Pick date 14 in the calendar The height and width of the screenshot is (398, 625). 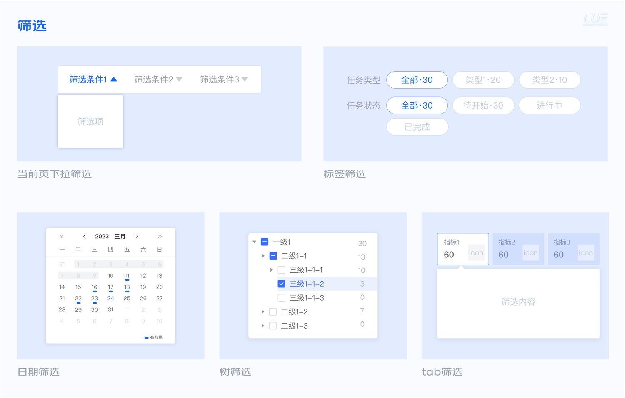[x=62, y=287]
